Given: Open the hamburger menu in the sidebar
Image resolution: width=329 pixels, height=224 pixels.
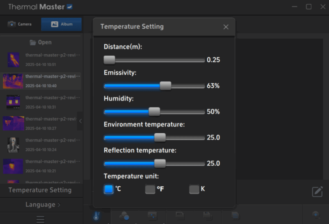Looking at the screenshot, I should point(40,219).
